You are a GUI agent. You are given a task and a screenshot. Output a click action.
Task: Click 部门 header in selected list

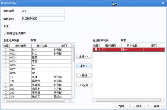tap(154, 46)
